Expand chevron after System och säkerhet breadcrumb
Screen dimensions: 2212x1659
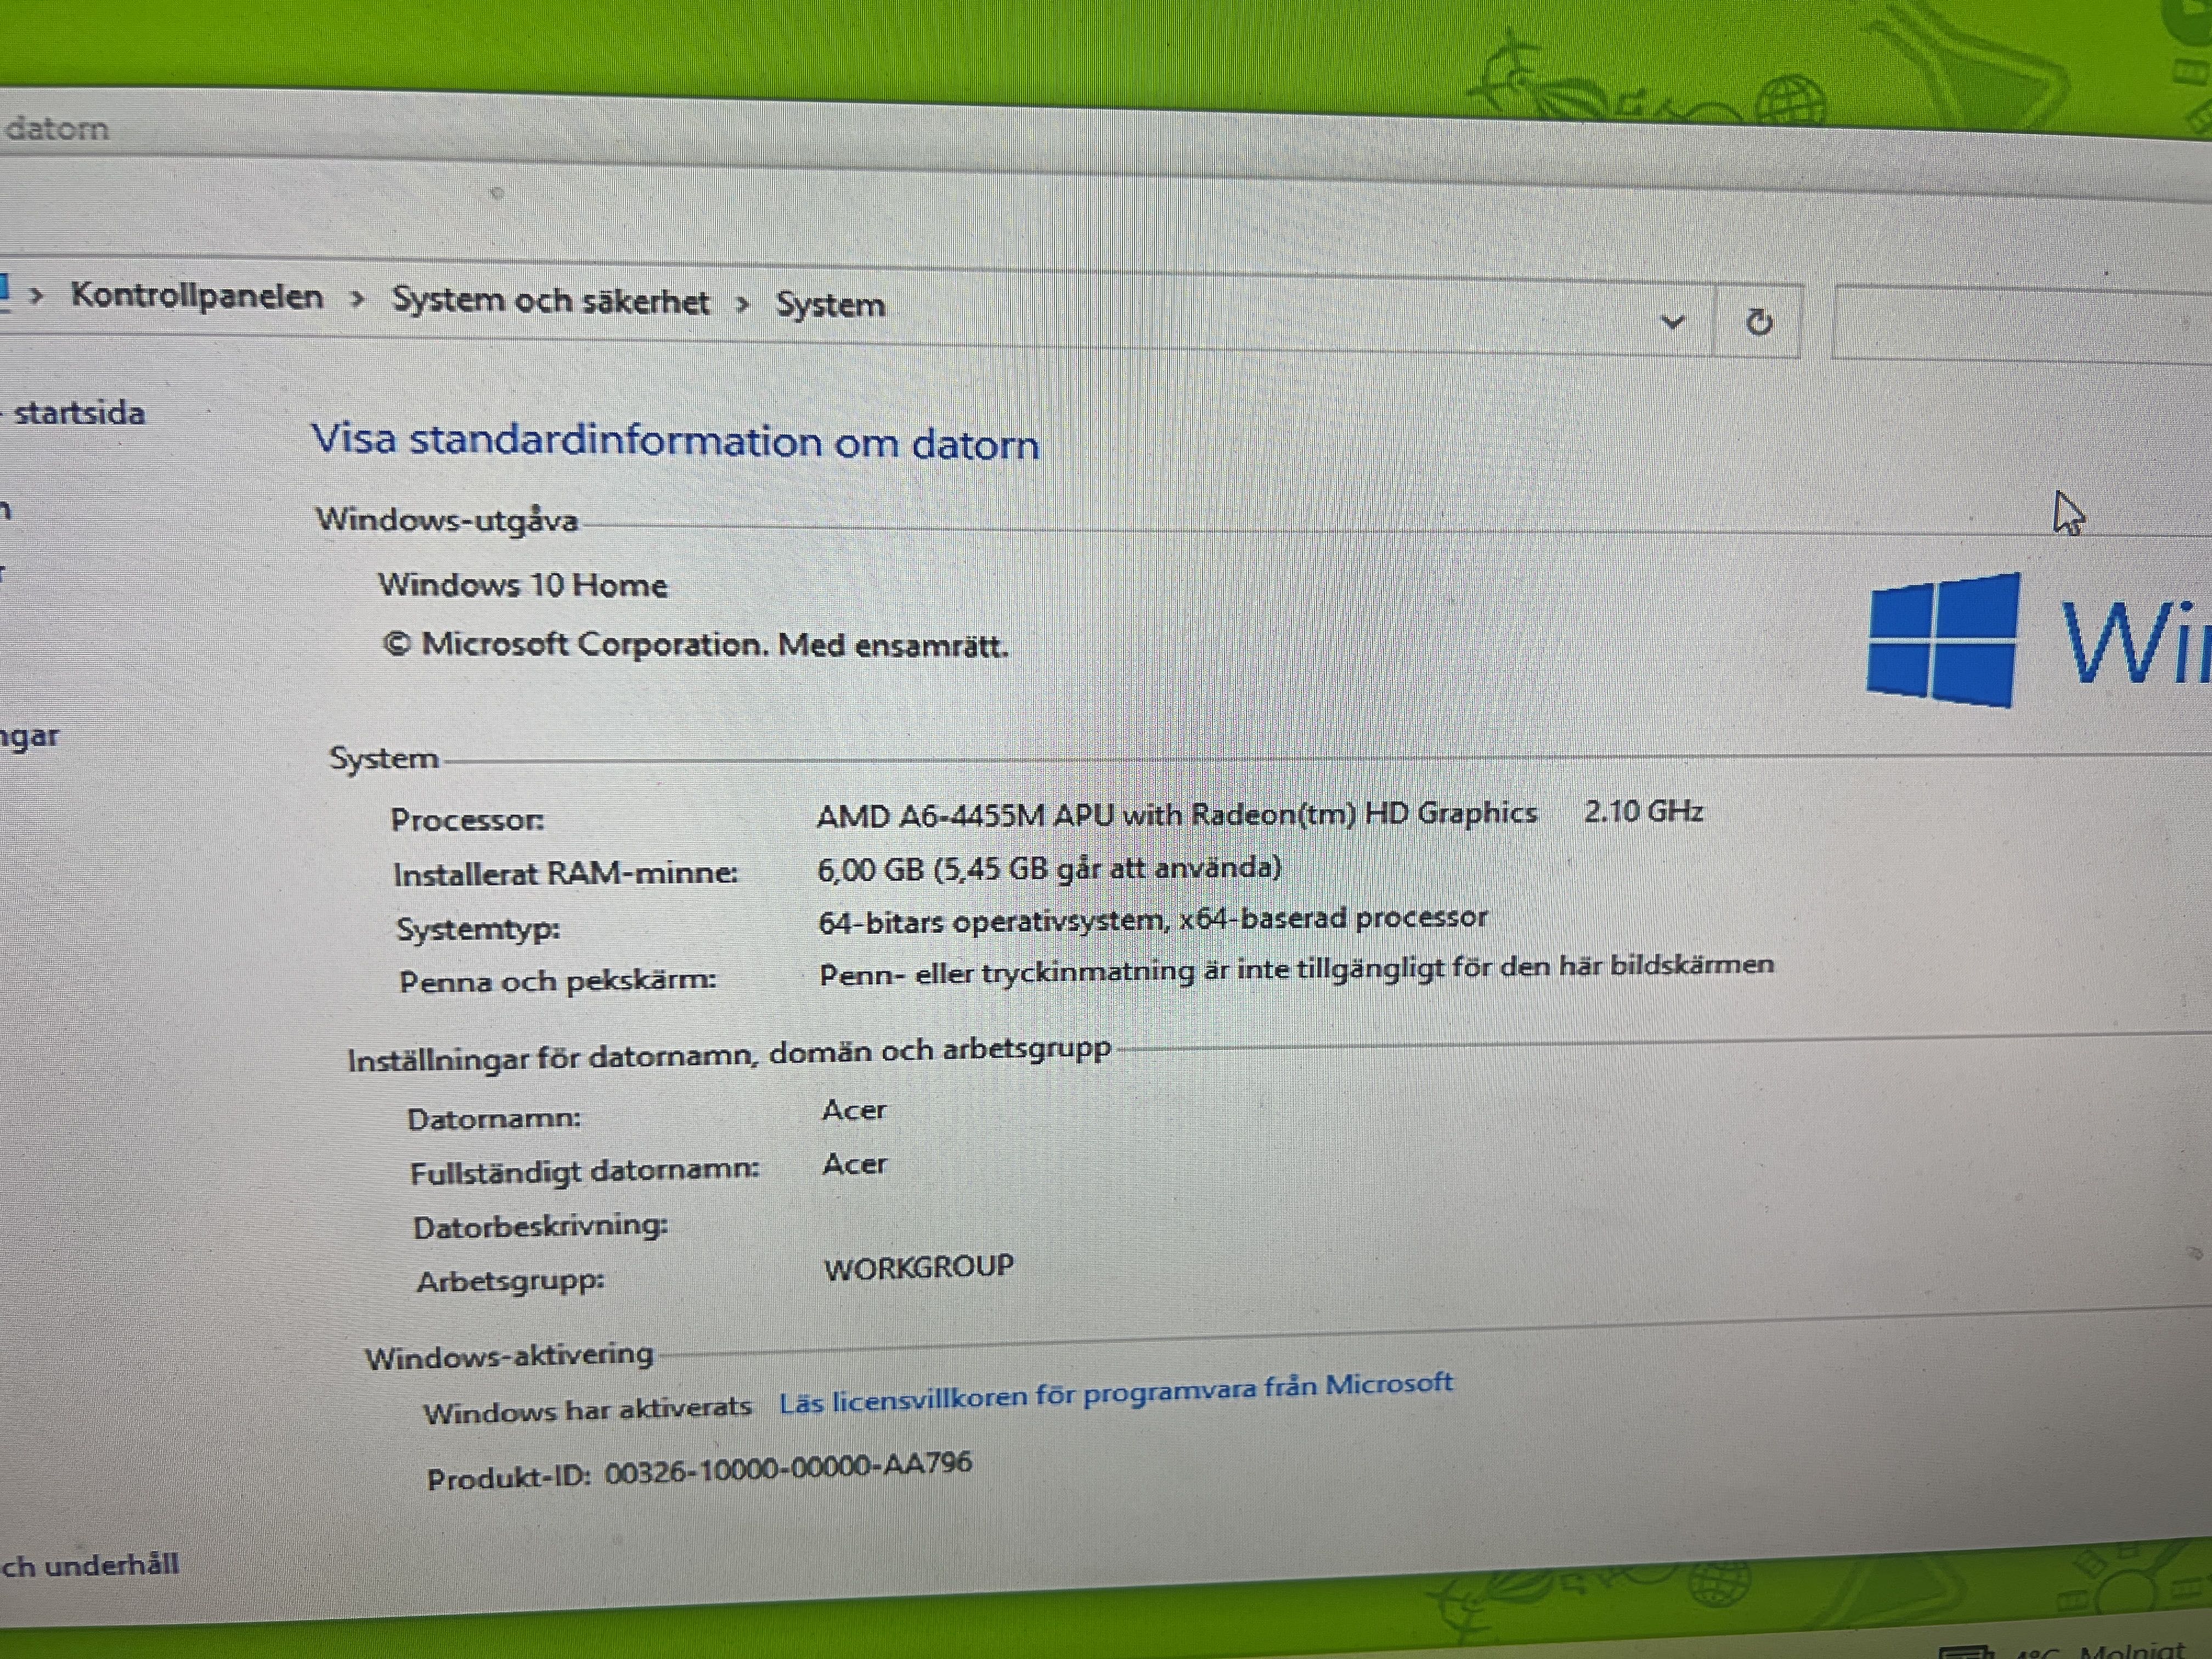[x=742, y=304]
